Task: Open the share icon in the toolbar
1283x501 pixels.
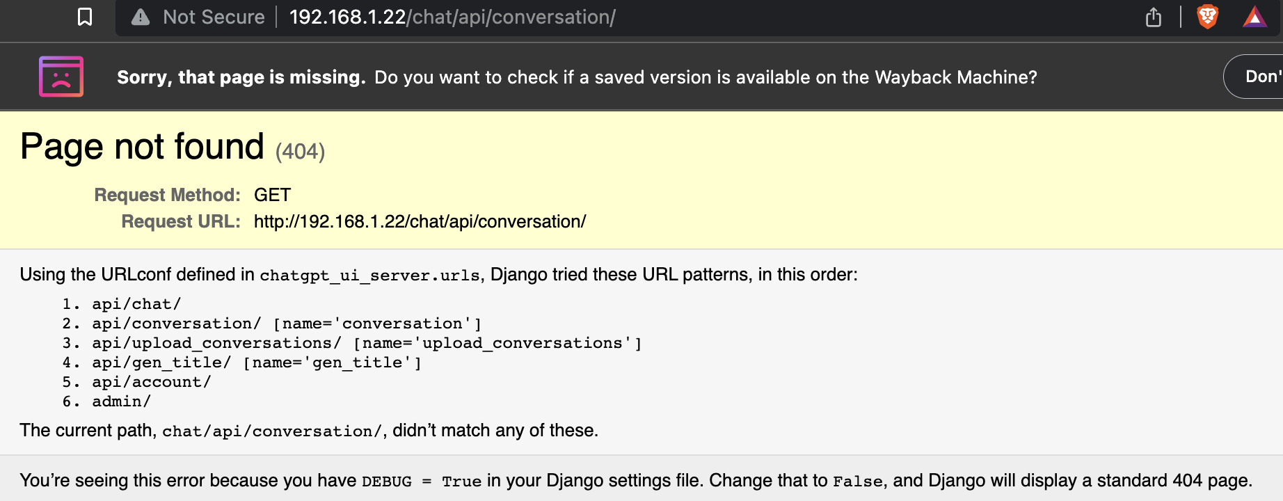Action: pyautogui.click(x=1154, y=17)
